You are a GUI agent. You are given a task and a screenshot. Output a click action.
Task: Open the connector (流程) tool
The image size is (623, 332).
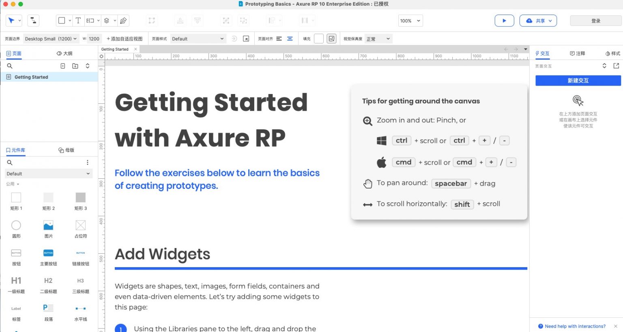pyautogui.click(x=33, y=20)
